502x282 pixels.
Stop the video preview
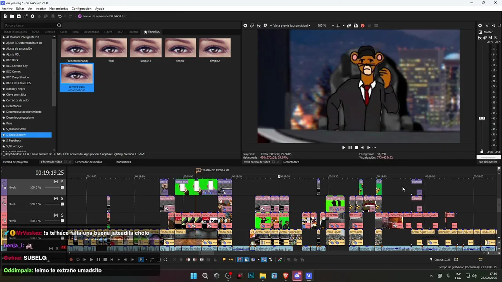(x=356, y=148)
